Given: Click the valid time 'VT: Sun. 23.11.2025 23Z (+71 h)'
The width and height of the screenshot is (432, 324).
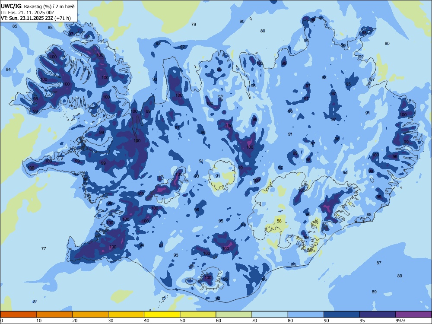Looking at the screenshot, I should [x=36, y=18].
